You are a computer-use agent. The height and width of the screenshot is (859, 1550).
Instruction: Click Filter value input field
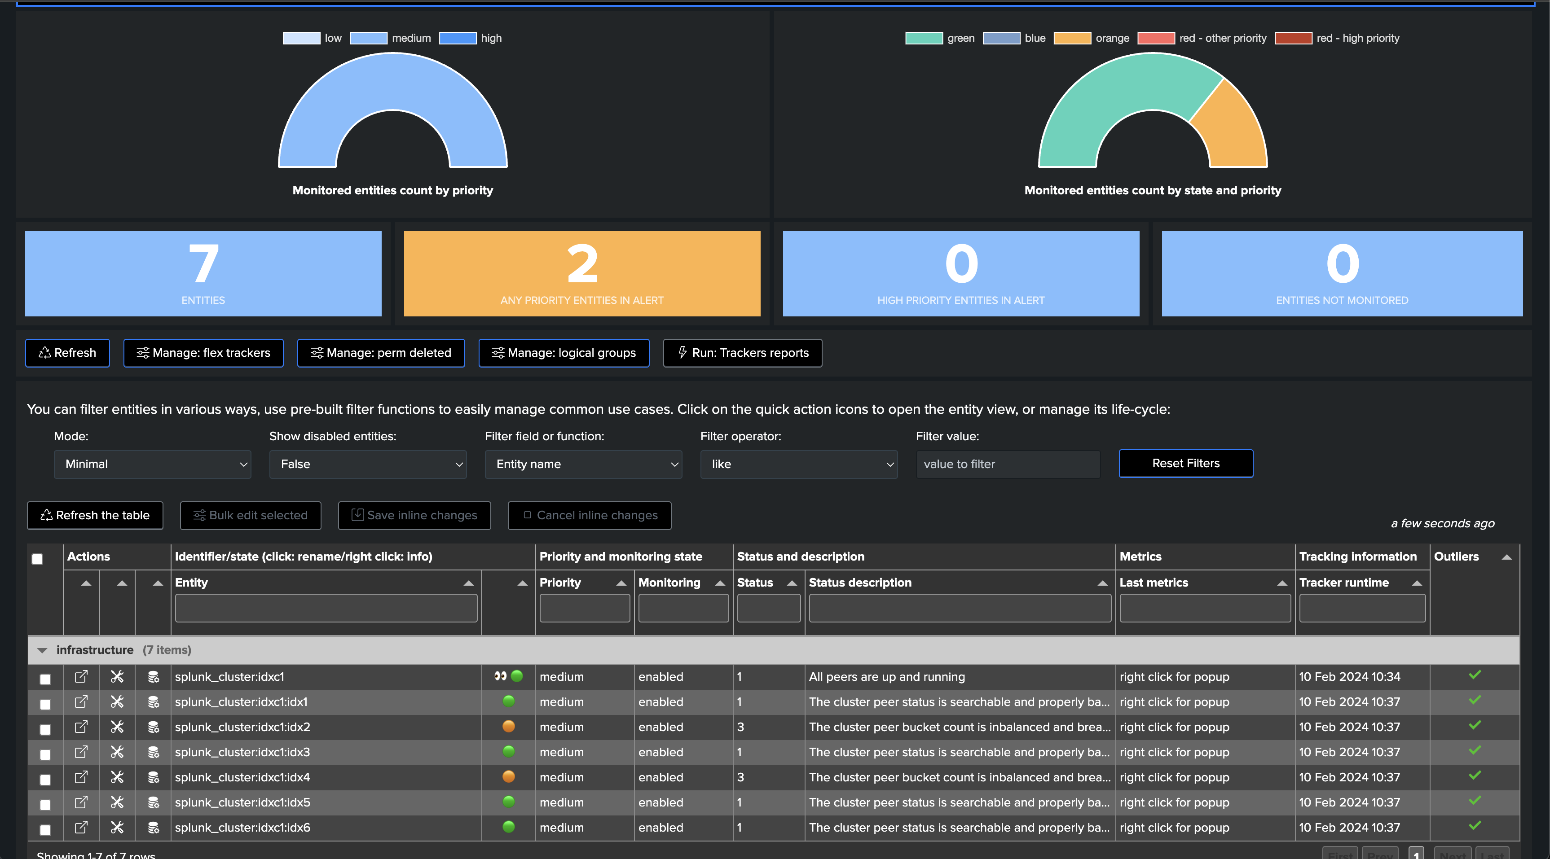click(x=1008, y=465)
